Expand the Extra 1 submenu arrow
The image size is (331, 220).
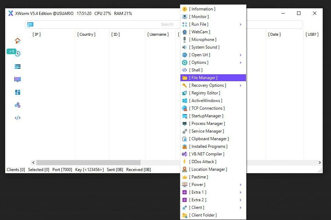[241, 192]
